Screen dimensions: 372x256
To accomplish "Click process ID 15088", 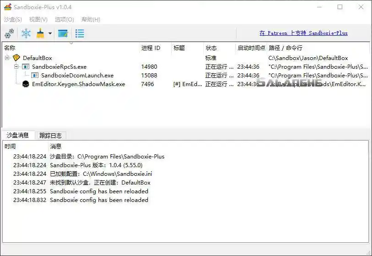I will pyautogui.click(x=149, y=76).
